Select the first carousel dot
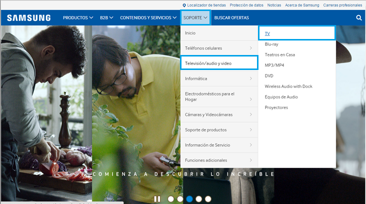366x204 pixels. tap(171, 199)
